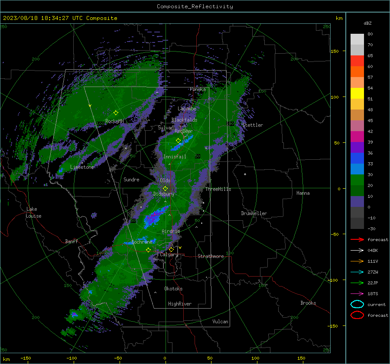The height and width of the screenshot is (364, 390).
Task: Click the 'HighRiver' city label
Action: click(180, 304)
